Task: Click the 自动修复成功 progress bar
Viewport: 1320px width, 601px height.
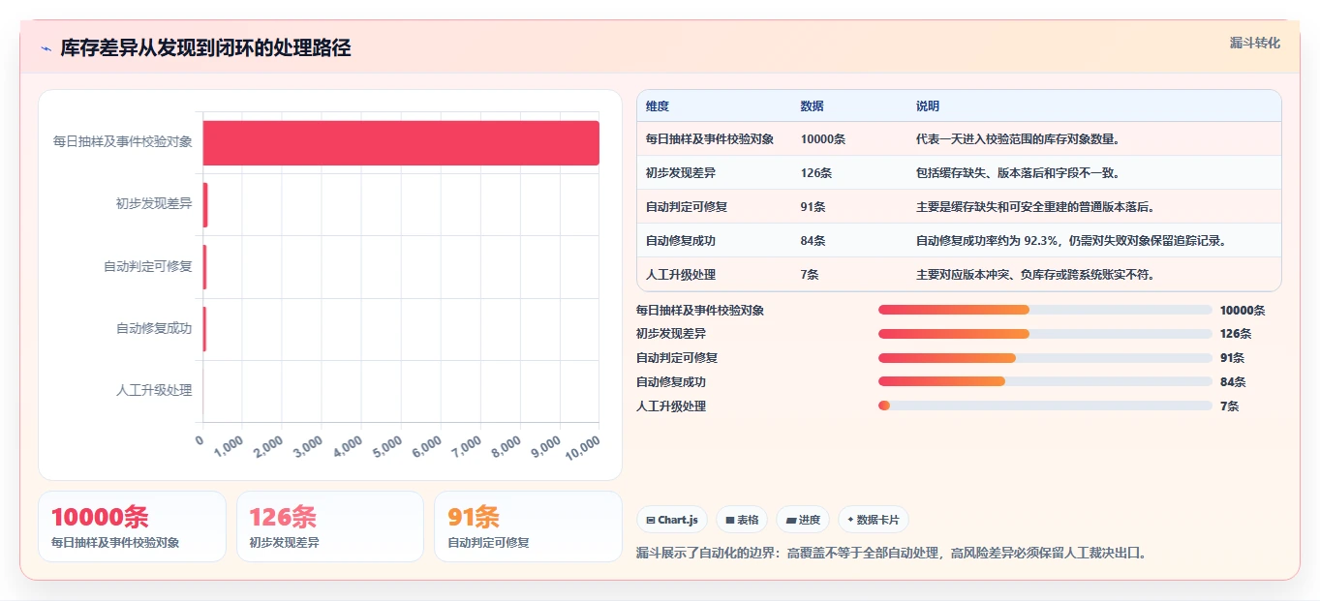Action: click(x=1045, y=381)
